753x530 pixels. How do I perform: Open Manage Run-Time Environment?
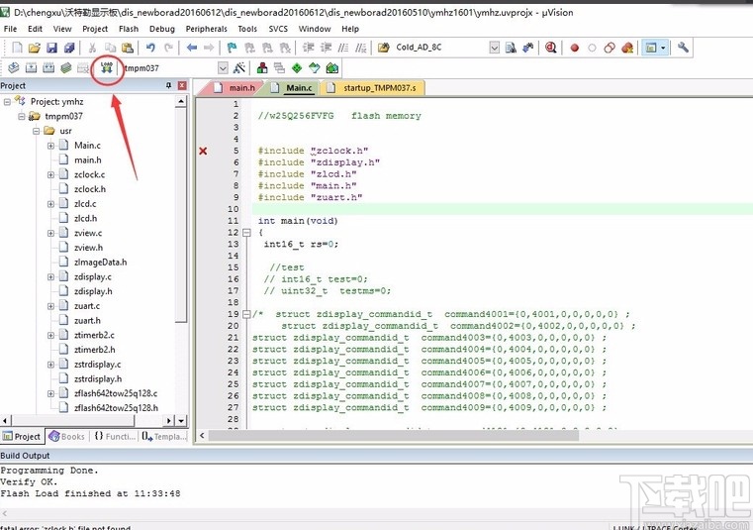coord(297,67)
